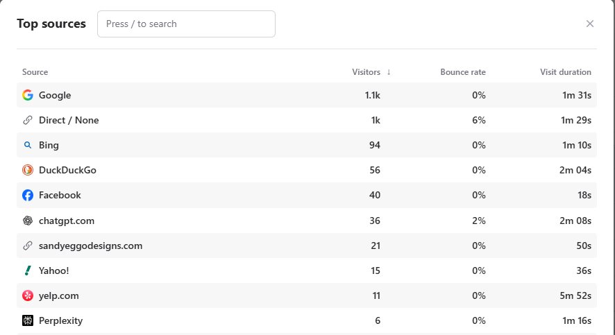Click the link icon beside sandyeggodesigns.com
615x335 pixels.
coord(28,246)
